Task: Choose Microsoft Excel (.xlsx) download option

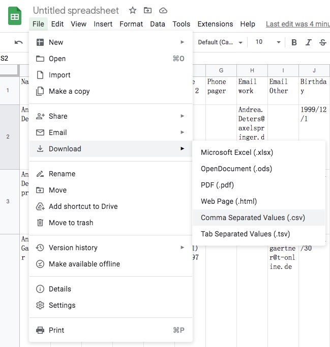Action: 237,152
